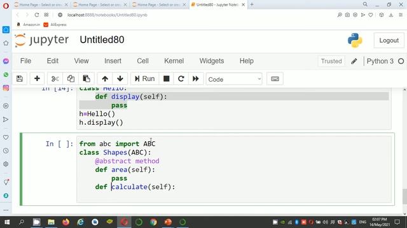Open the Insert menu
This screenshot has height=228, width=407.
coord(113,61)
